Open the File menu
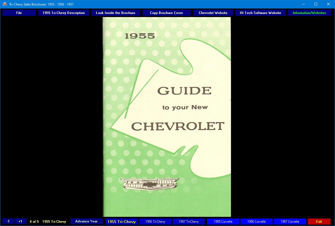Image resolution: width=335 pixels, height=226 pixels. click(19, 13)
